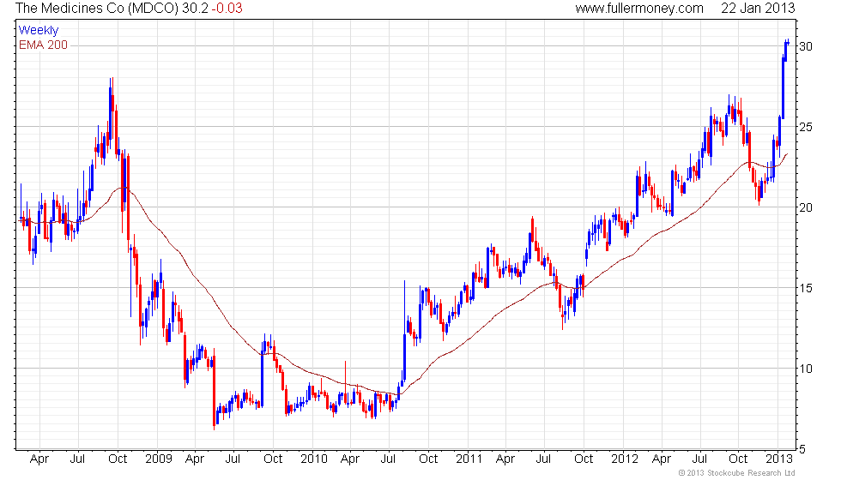Image resolution: width=841 pixels, height=480 pixels.
Task: Open the www.fullermoney.com text
Action: coord(639,9)
